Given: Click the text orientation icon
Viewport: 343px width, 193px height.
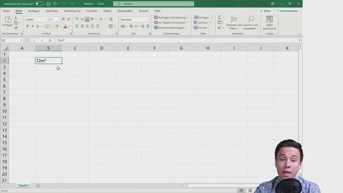Looking at the screenshot, I should [93, 19].
